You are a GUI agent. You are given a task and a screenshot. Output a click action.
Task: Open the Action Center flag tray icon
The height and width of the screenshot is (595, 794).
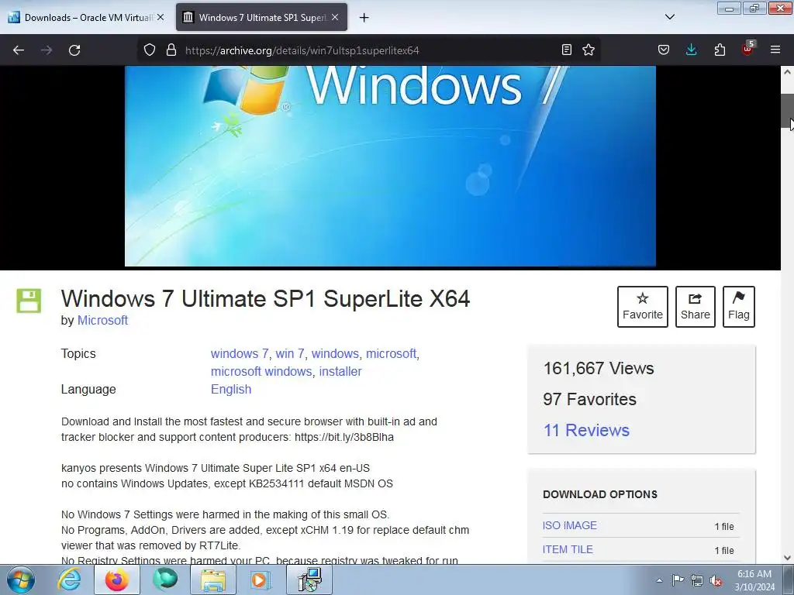(678, 580)
